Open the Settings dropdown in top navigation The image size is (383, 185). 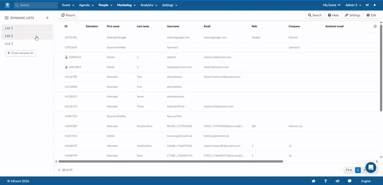click(x=170, y=5)
